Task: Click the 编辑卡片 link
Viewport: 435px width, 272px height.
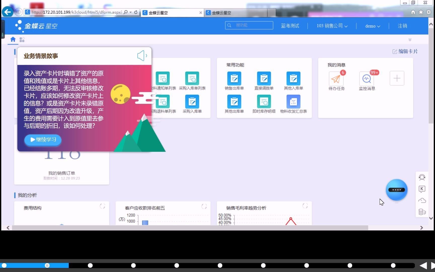Action: tap(405, 51)
